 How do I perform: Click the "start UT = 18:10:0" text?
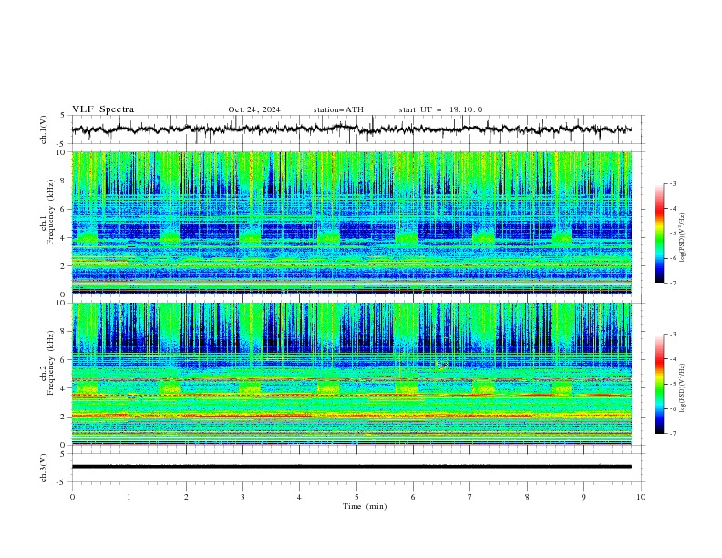coord(440,109)
